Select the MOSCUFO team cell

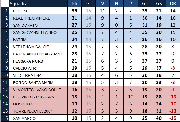coord(38,104)
